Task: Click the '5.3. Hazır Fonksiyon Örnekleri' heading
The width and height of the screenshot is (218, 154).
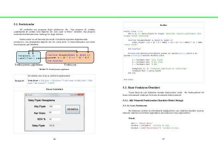Action: pyautogui.click(x=141, y=87)
